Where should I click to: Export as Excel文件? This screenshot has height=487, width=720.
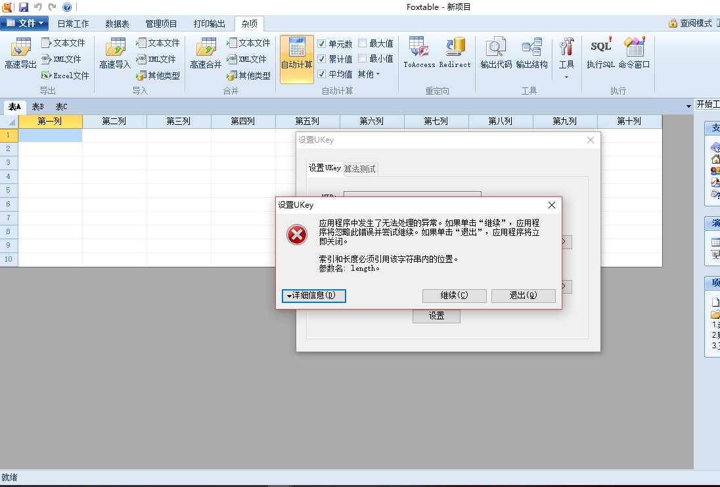[65, 76]
